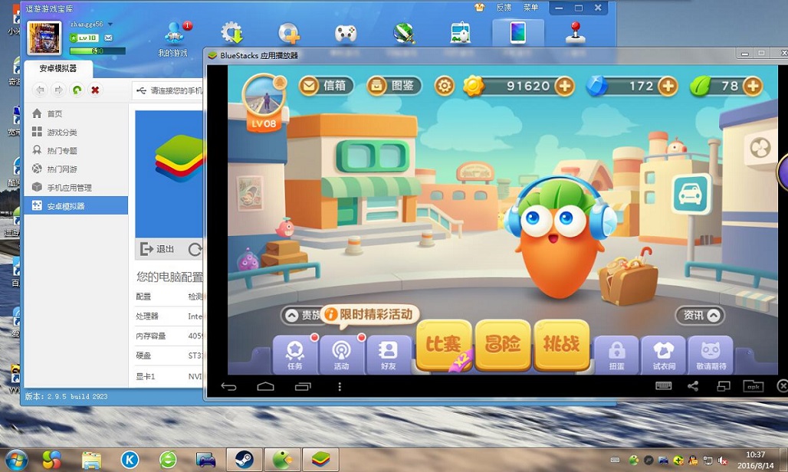
Task: Open BlueStacks from the taskbar
Action: pos(320,460)
